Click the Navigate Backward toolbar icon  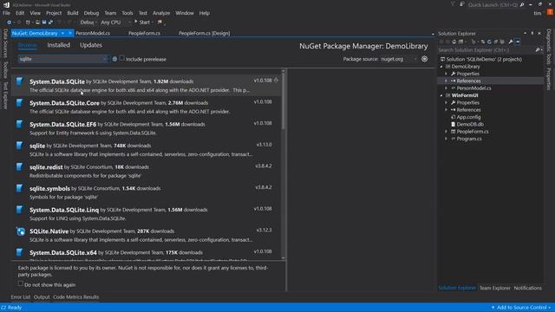click(10, 23)
